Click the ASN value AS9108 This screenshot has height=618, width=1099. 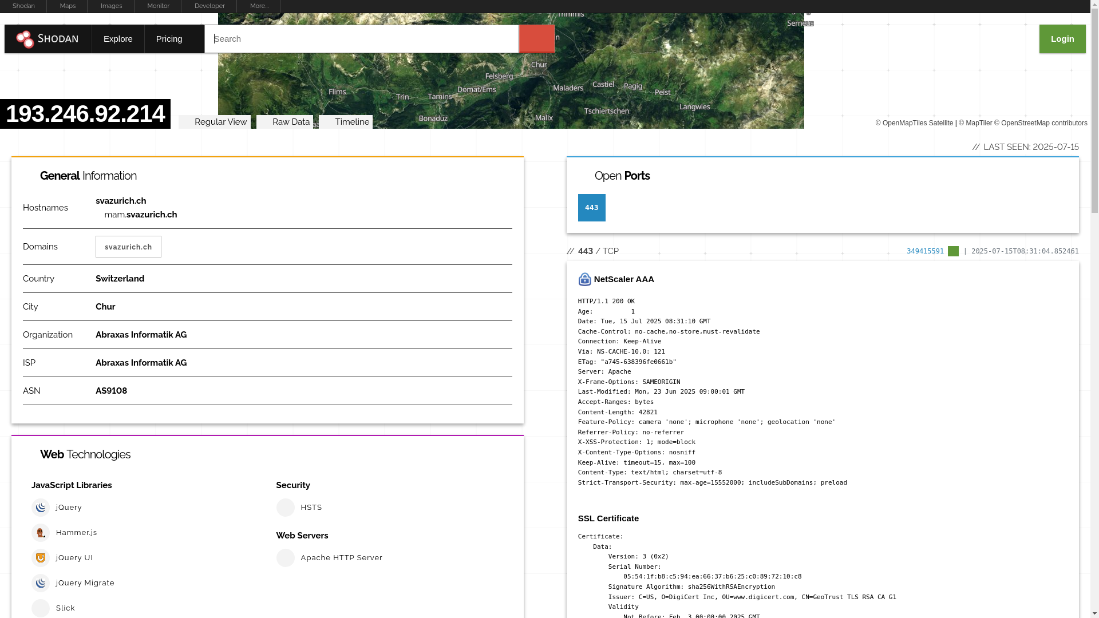[111, 391]
